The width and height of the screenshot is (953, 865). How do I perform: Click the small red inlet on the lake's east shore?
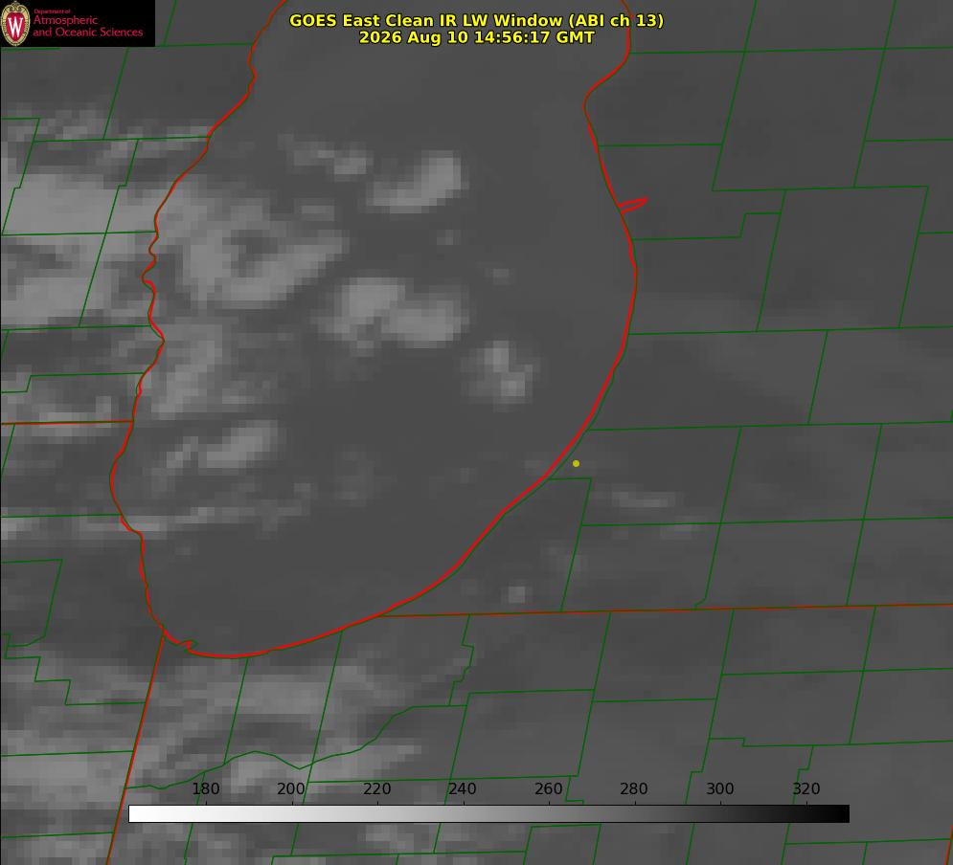[633, 205]
